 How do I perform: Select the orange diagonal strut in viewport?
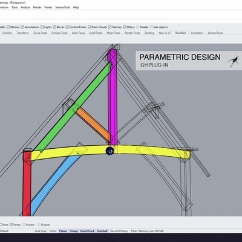click(93, 124)
